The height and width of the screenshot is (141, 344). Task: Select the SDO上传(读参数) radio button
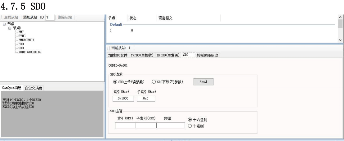click(116, 82)
